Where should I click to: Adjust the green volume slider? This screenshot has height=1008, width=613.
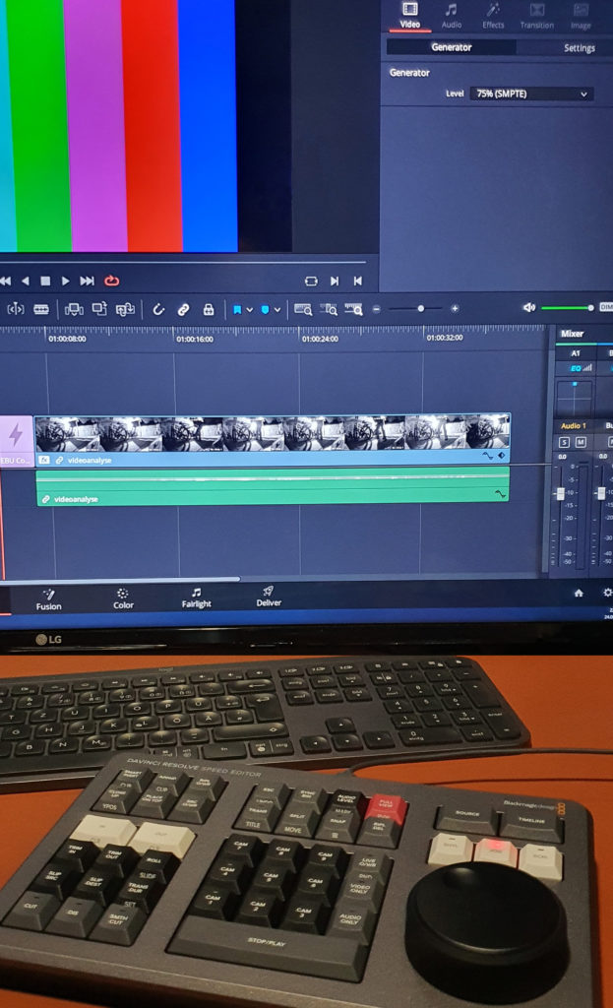[x=567, y=308]
